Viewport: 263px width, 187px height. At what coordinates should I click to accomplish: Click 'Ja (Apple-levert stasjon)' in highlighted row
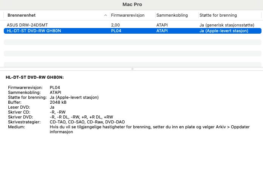224,31
